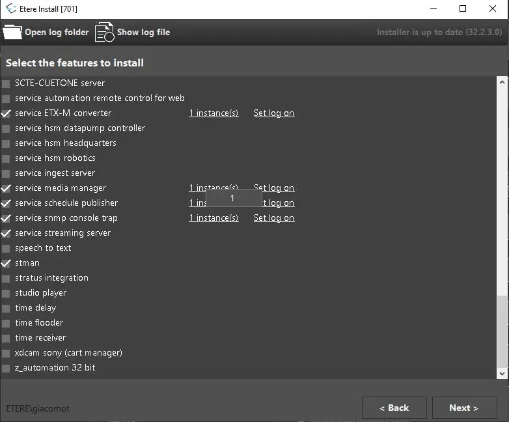This screenshot has height=422, width=509.
Task: Open instance count for service ETX-M converter
Action: 213,113
